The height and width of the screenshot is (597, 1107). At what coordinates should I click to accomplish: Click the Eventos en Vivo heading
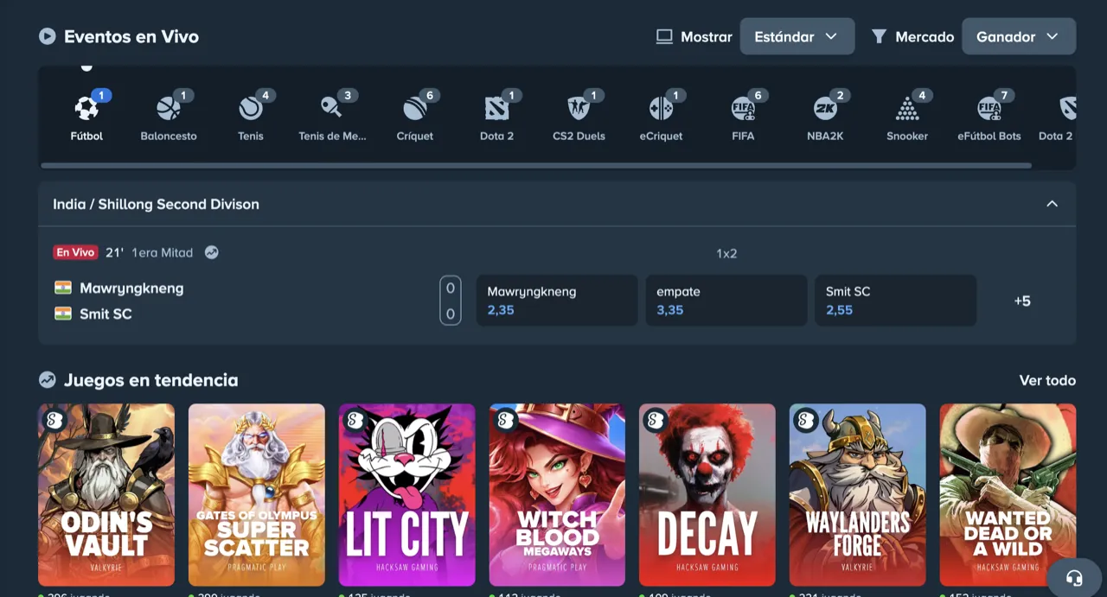pos(131,36)
